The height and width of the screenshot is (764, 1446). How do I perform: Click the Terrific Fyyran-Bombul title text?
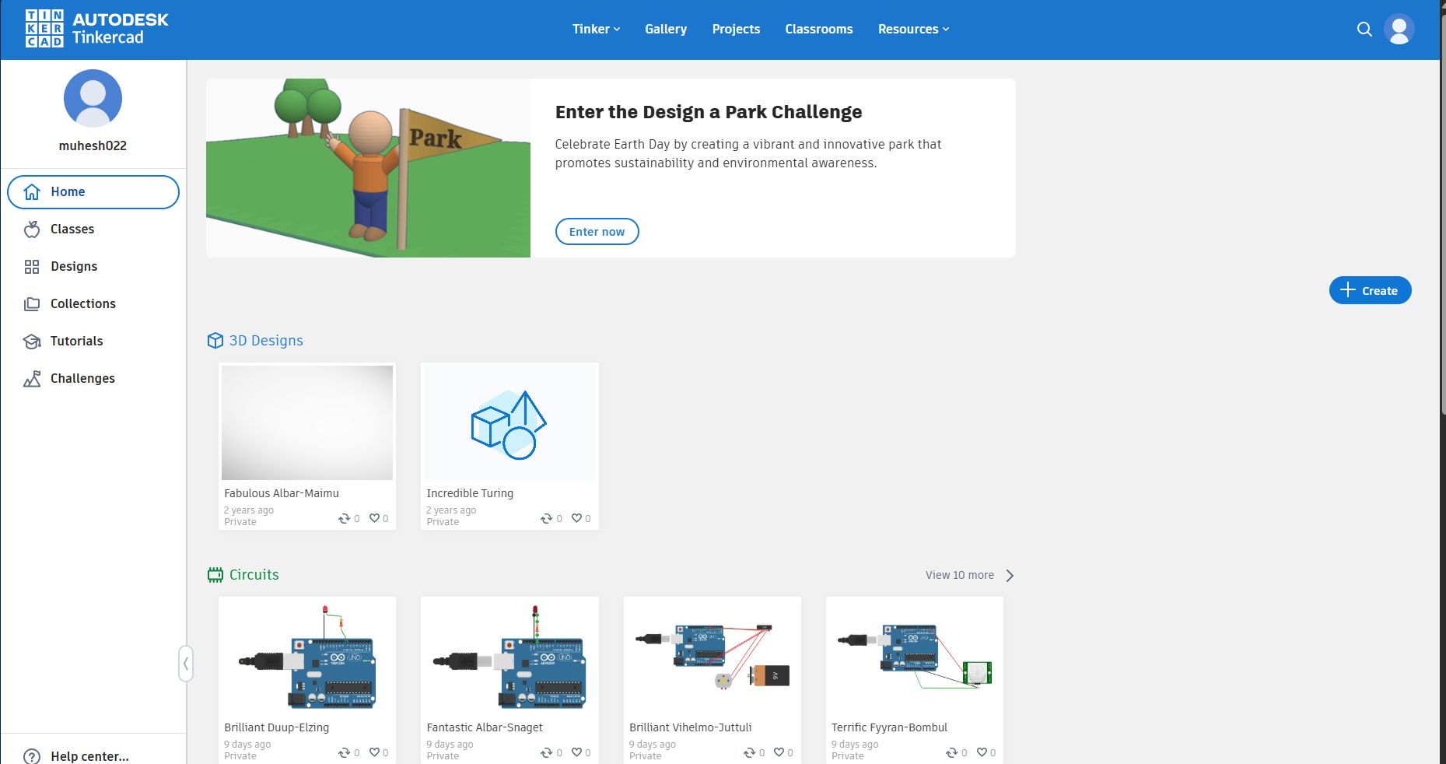point(889,727)
